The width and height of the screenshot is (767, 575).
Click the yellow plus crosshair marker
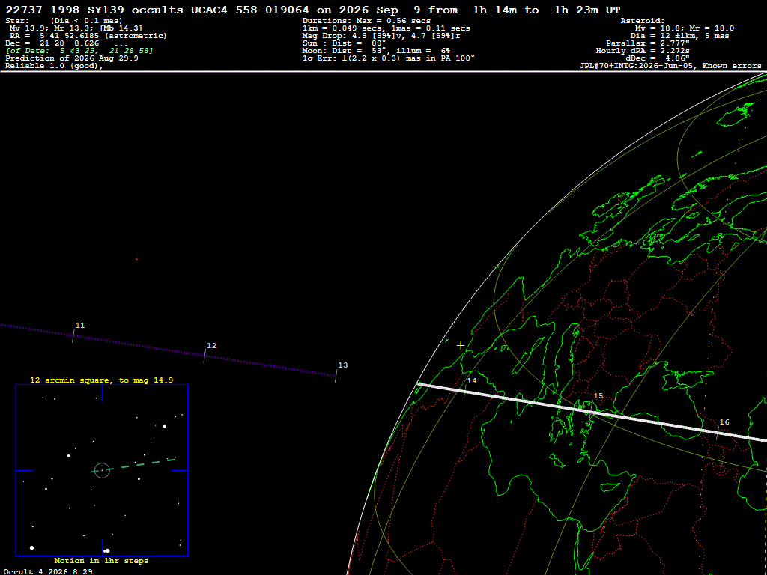pyautogui.click(x=461, y=346)
